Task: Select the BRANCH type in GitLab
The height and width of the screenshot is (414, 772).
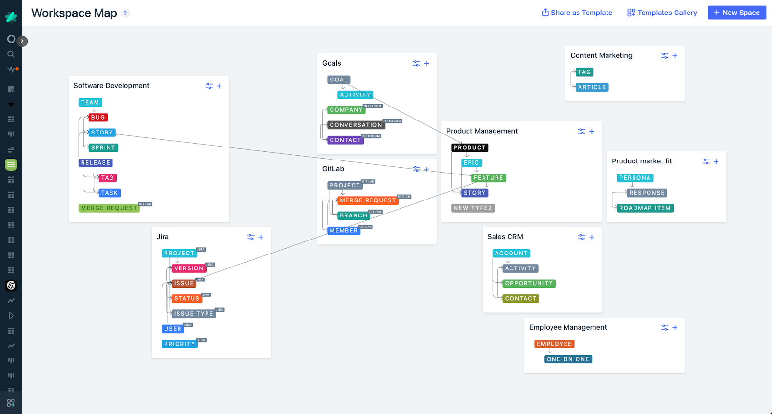Action: 354,216
